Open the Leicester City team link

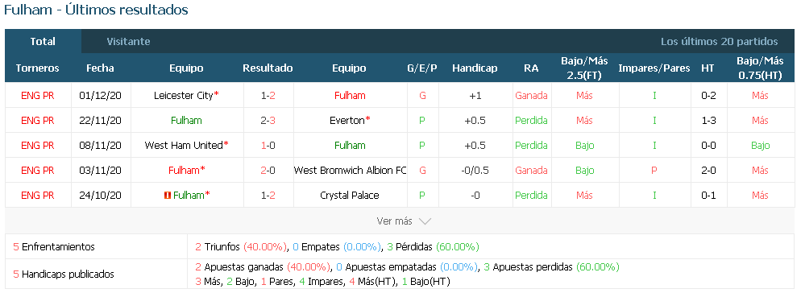coord(184,96)
